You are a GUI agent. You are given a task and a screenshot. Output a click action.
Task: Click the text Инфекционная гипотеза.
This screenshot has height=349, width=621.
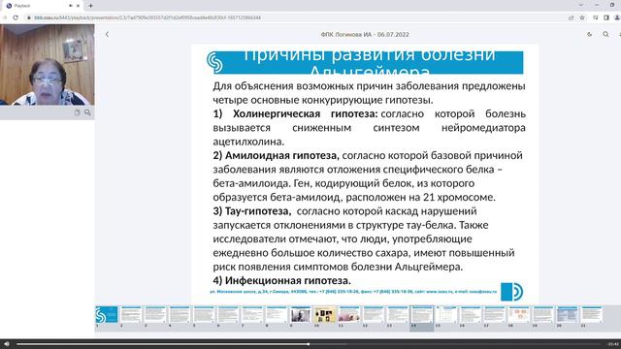288,281
